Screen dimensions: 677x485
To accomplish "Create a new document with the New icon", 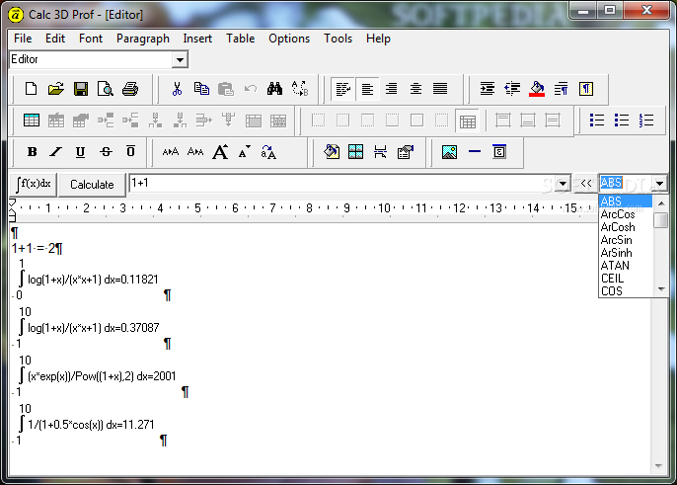I will click(x=32, y=89).
